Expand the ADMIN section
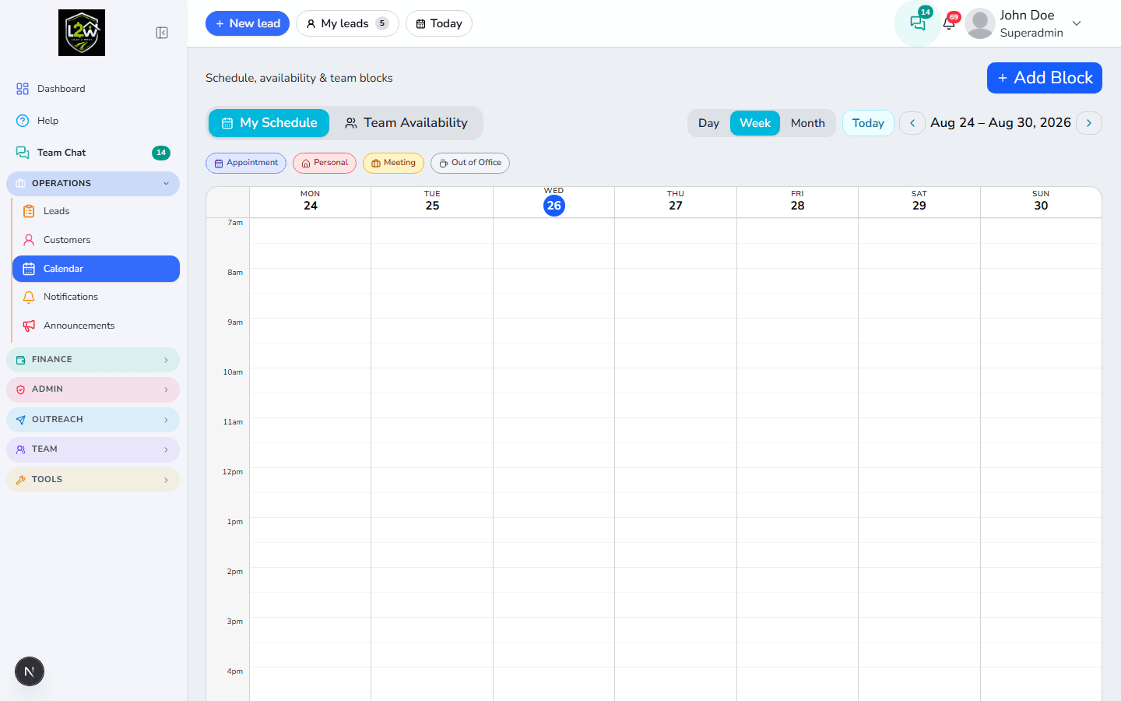 93,389
